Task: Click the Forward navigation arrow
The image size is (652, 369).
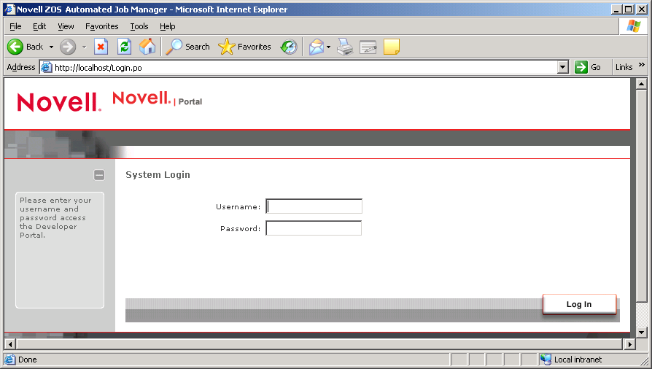Action: point(68,47)
